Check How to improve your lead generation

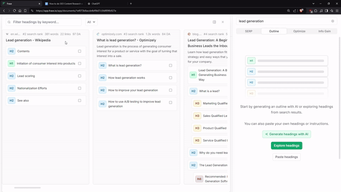click(x=170, y=90)
